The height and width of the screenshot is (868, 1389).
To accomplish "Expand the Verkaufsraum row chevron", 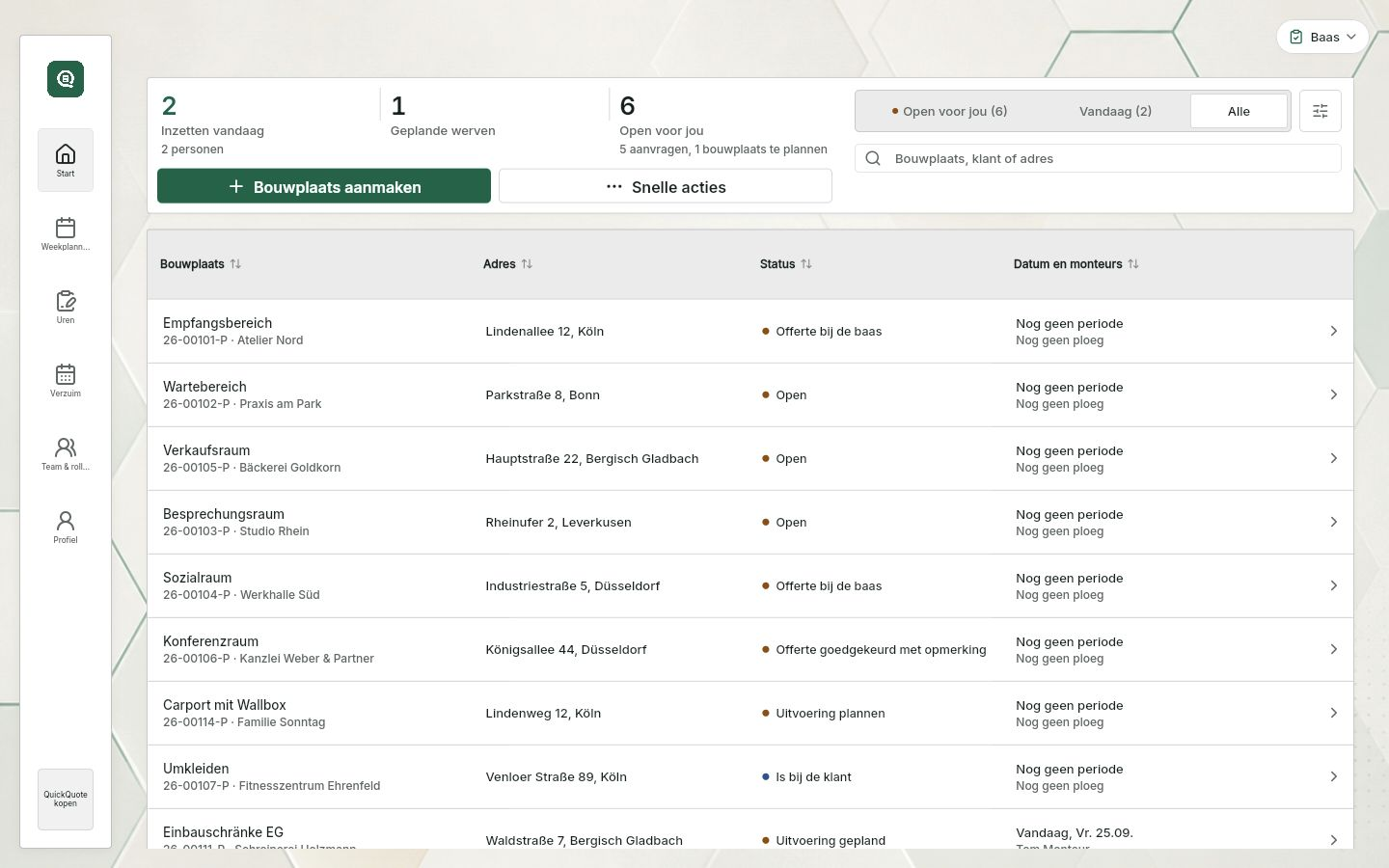I will click(x=1334, y=458).
